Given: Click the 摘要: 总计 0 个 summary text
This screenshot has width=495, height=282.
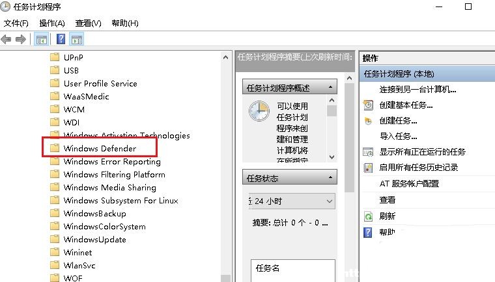Looking at the screenshot, I should [290, 223].
